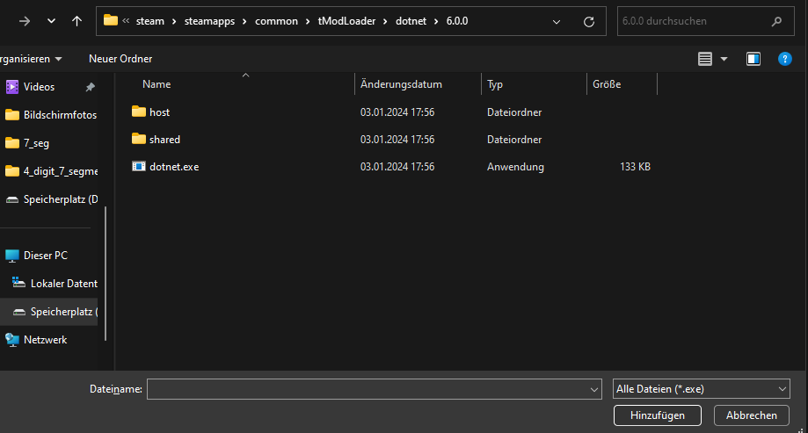808x433 pixels.
Task: Click the host folder icon
Action: (x=139, y=112)
